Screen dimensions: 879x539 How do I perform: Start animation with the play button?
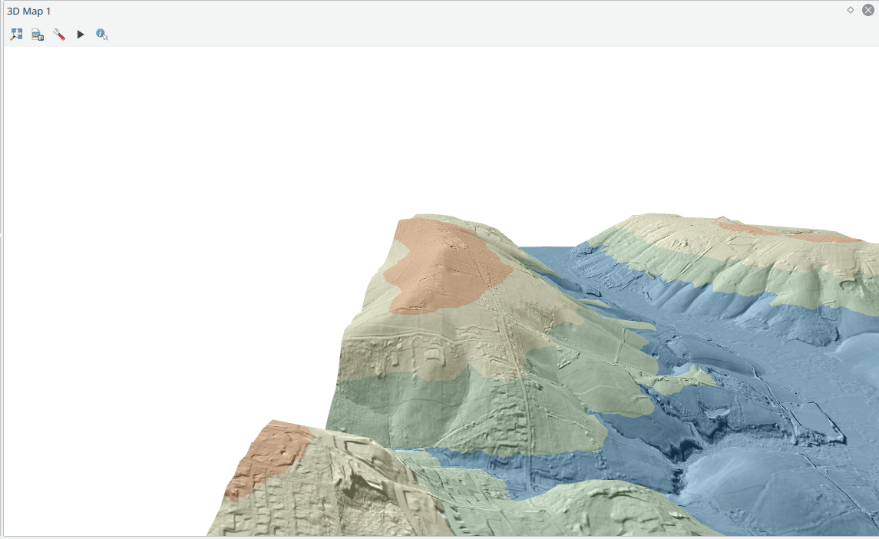81,35
